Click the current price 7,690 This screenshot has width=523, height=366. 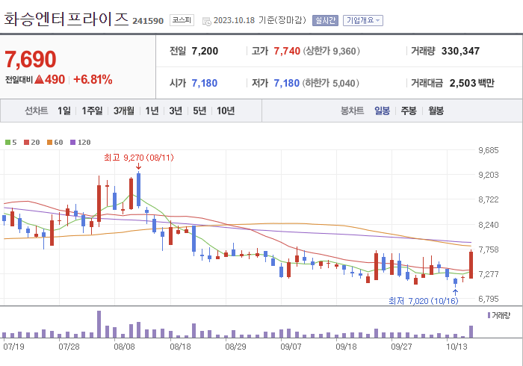tap(31, 59)
